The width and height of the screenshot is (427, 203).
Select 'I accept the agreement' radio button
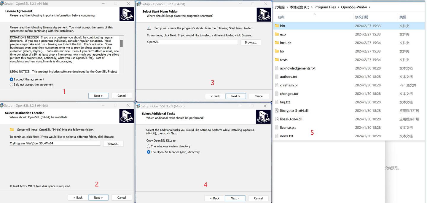pos(12,79)
